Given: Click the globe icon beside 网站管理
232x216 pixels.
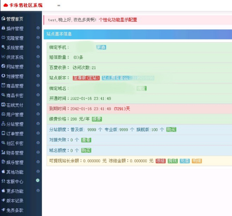Looking at the screenshot, I should 3,66.
